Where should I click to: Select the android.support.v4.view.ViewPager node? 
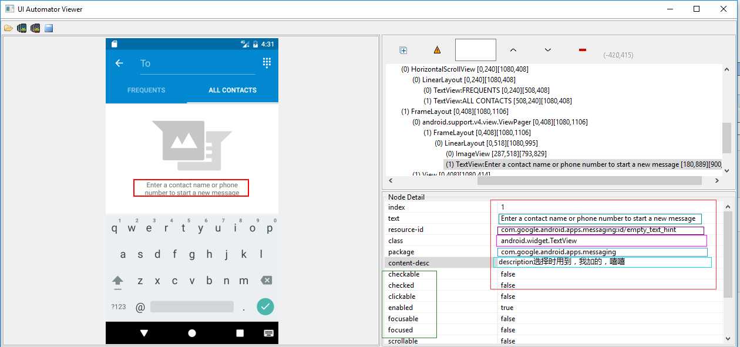(500, 122)
